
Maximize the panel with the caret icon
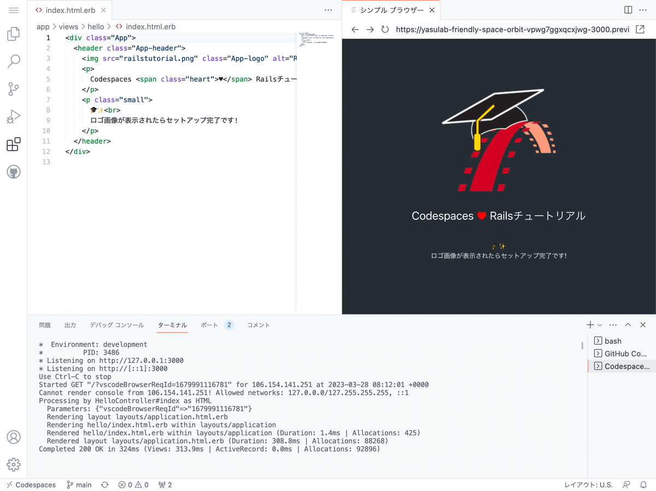628,325
